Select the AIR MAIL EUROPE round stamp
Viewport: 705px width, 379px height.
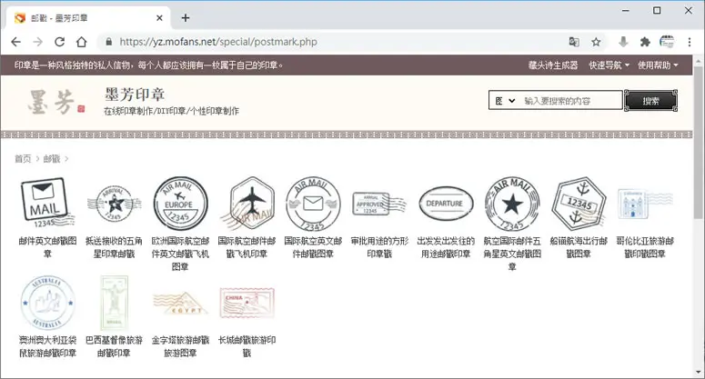pyautogui.click(x=180, y=203)
